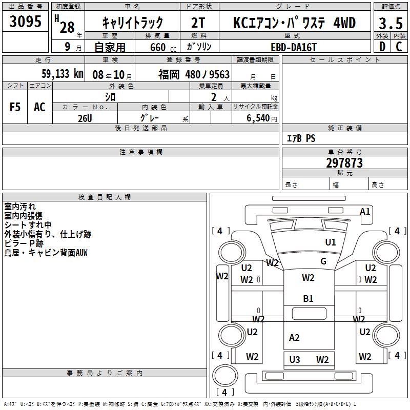410x410 pixels.
Task: Click the displacement value 660 cc
Action: 163,48
